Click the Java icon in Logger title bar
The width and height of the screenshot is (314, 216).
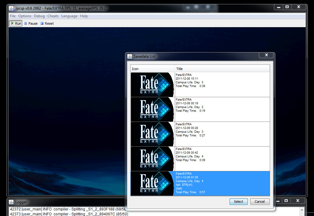coord(11,202)
